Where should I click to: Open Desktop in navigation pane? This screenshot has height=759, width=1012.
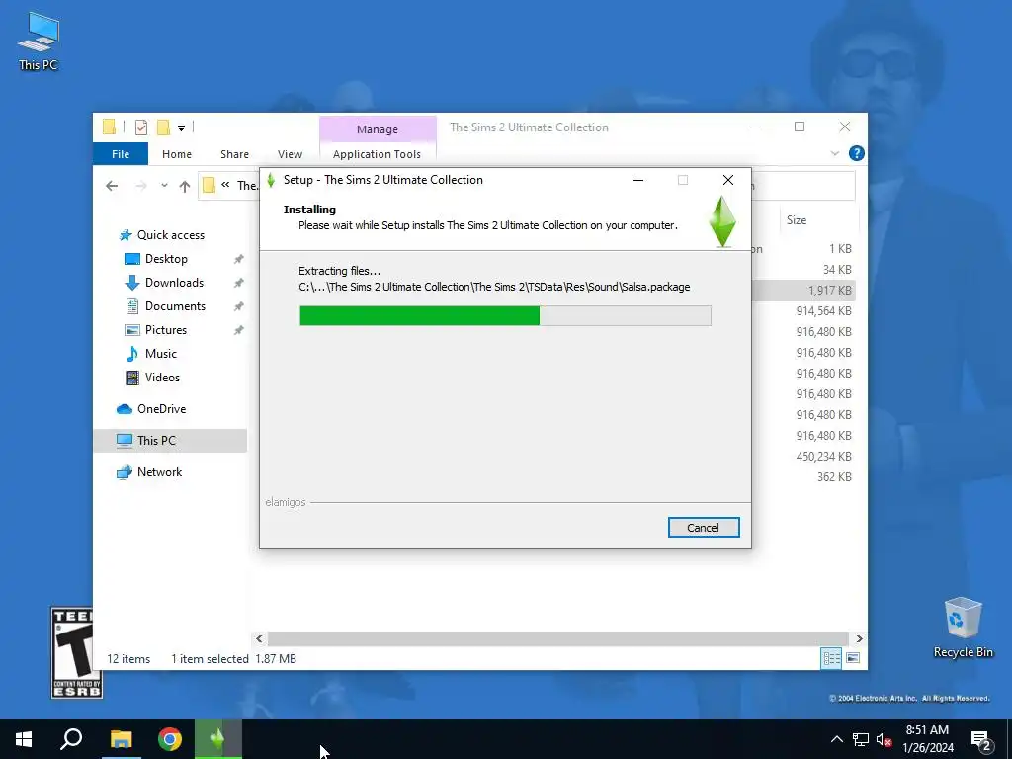click(x=166, y=259)
